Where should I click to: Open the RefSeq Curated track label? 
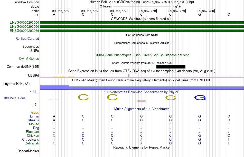[27, 38]
